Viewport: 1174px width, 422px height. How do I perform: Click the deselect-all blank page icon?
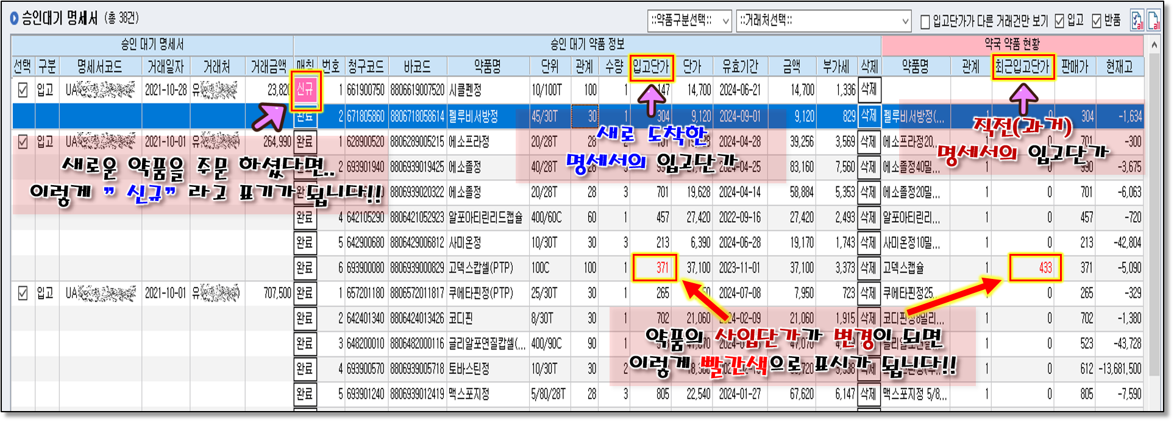click(1154, 20)
